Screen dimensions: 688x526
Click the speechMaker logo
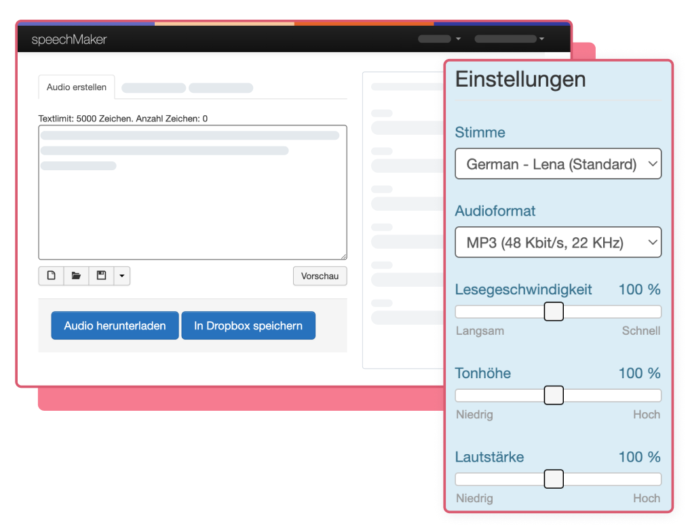pyautogui.click(x=69, y=40)
